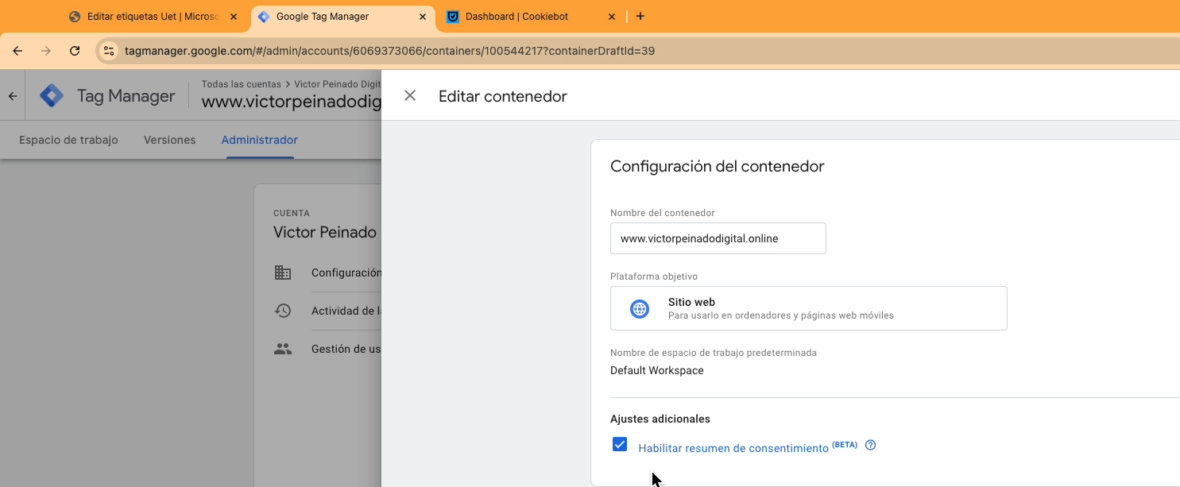Click Configuración del contenedor heading

[x=718, y=166]
